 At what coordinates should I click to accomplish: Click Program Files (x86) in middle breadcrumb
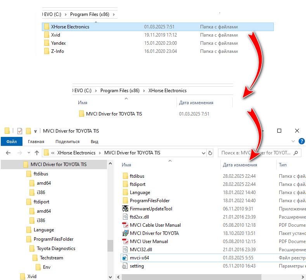click(120, 91)
